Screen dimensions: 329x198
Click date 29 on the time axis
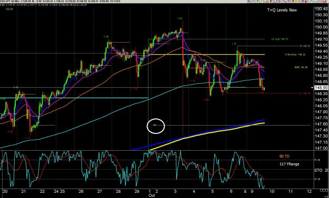pos(137,191)
